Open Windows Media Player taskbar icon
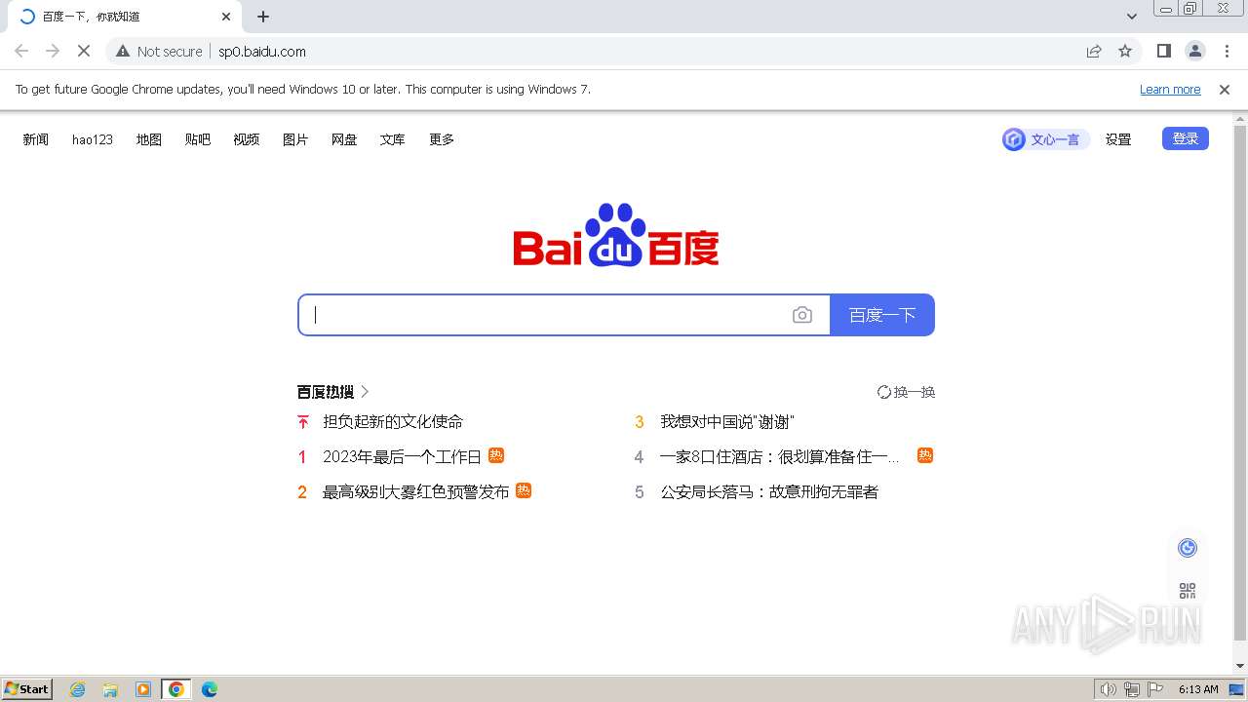Viewport: 1248px width, 702px height. [143, 689]
